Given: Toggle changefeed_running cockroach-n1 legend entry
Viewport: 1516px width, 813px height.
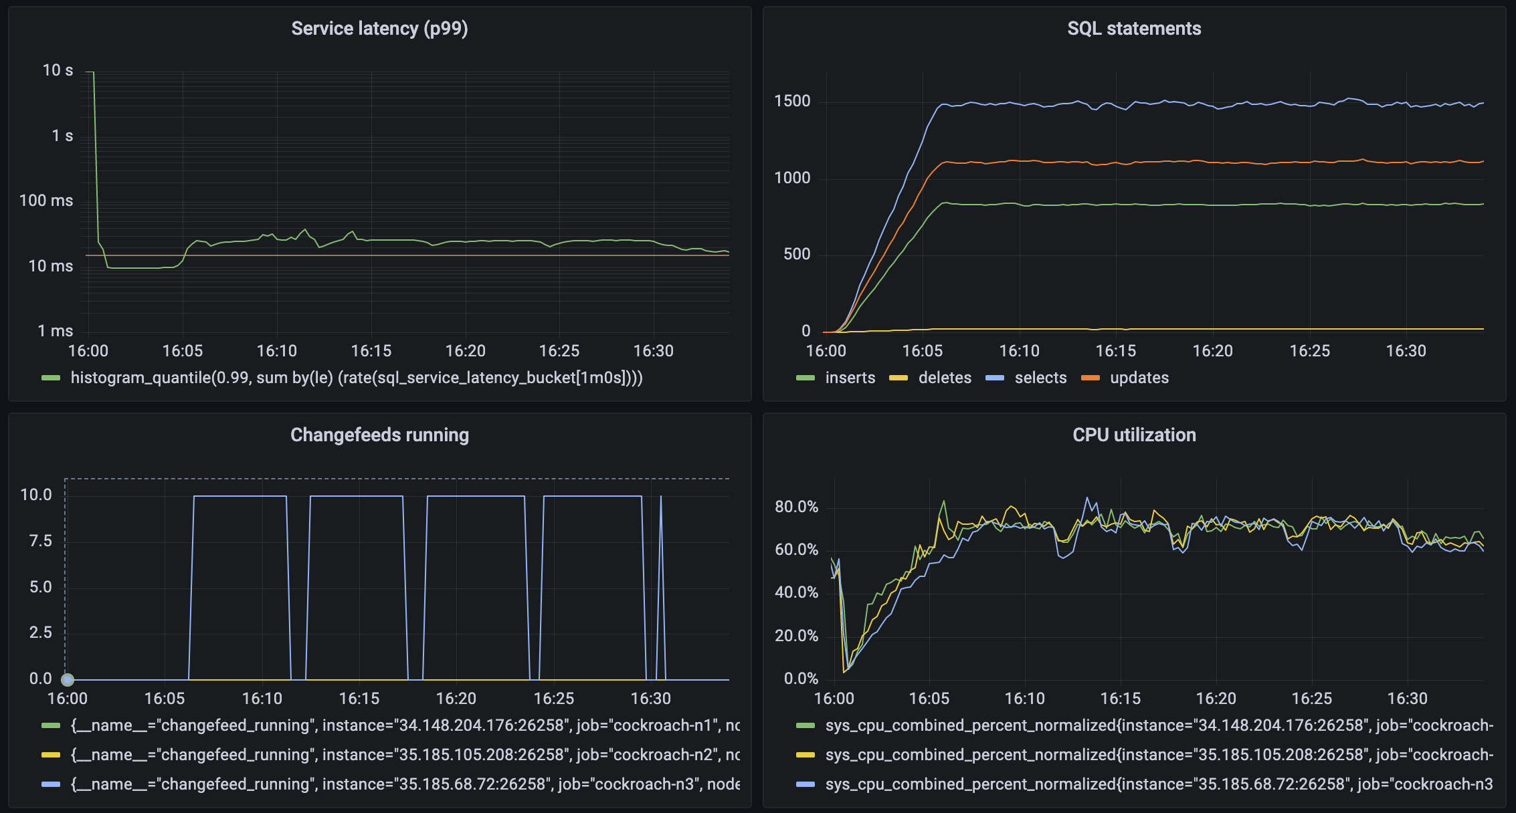Looking at the screenshot, I should pos(405,725).
